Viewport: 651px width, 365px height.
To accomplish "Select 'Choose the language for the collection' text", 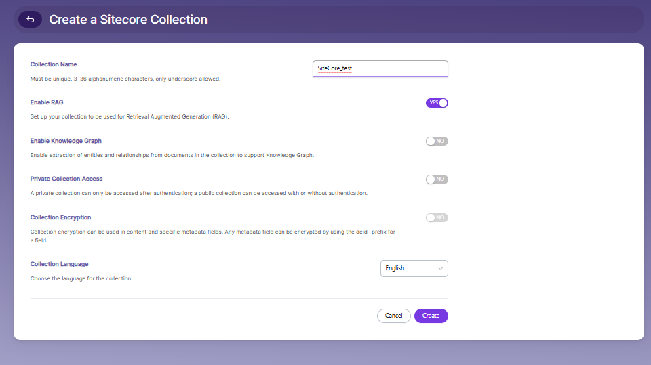I will click(x=81, y=279).
